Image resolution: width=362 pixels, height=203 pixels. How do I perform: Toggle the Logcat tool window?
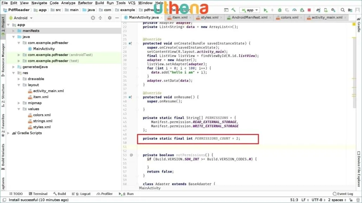81,194
